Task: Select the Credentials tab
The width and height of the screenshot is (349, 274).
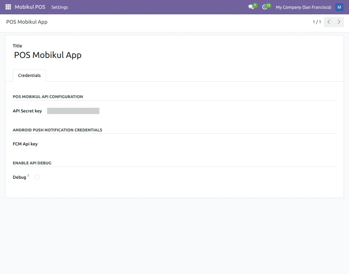Action: click(x=29, y=75)
